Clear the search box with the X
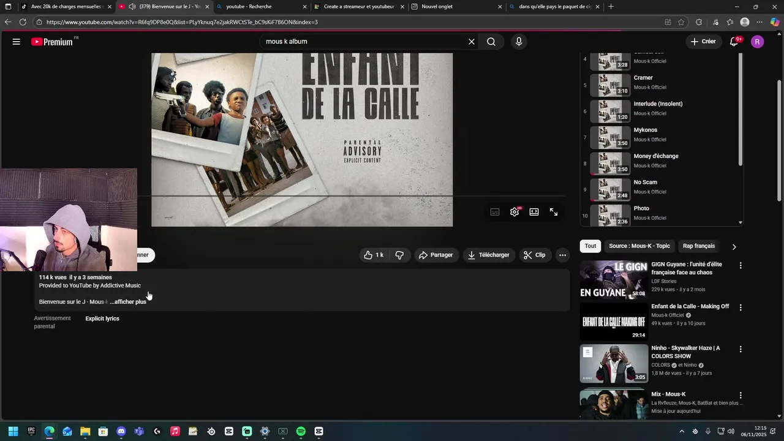This screenshot has height=441, width=784. click(x=472, y=42)
